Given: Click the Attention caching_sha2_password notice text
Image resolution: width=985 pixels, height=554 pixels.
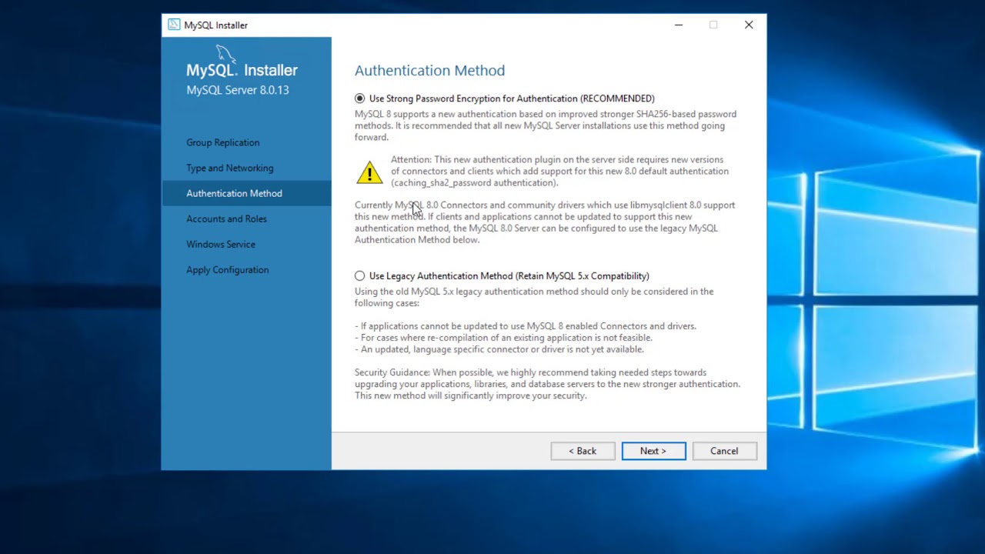Looking at the screenshot, I should click(559, 171).
